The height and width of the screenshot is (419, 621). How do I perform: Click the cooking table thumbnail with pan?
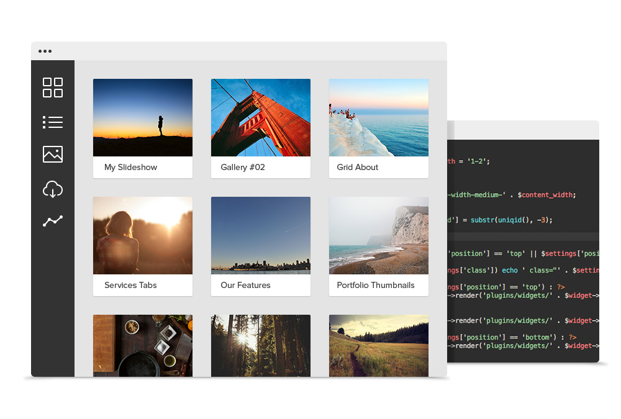pos(143,345)
